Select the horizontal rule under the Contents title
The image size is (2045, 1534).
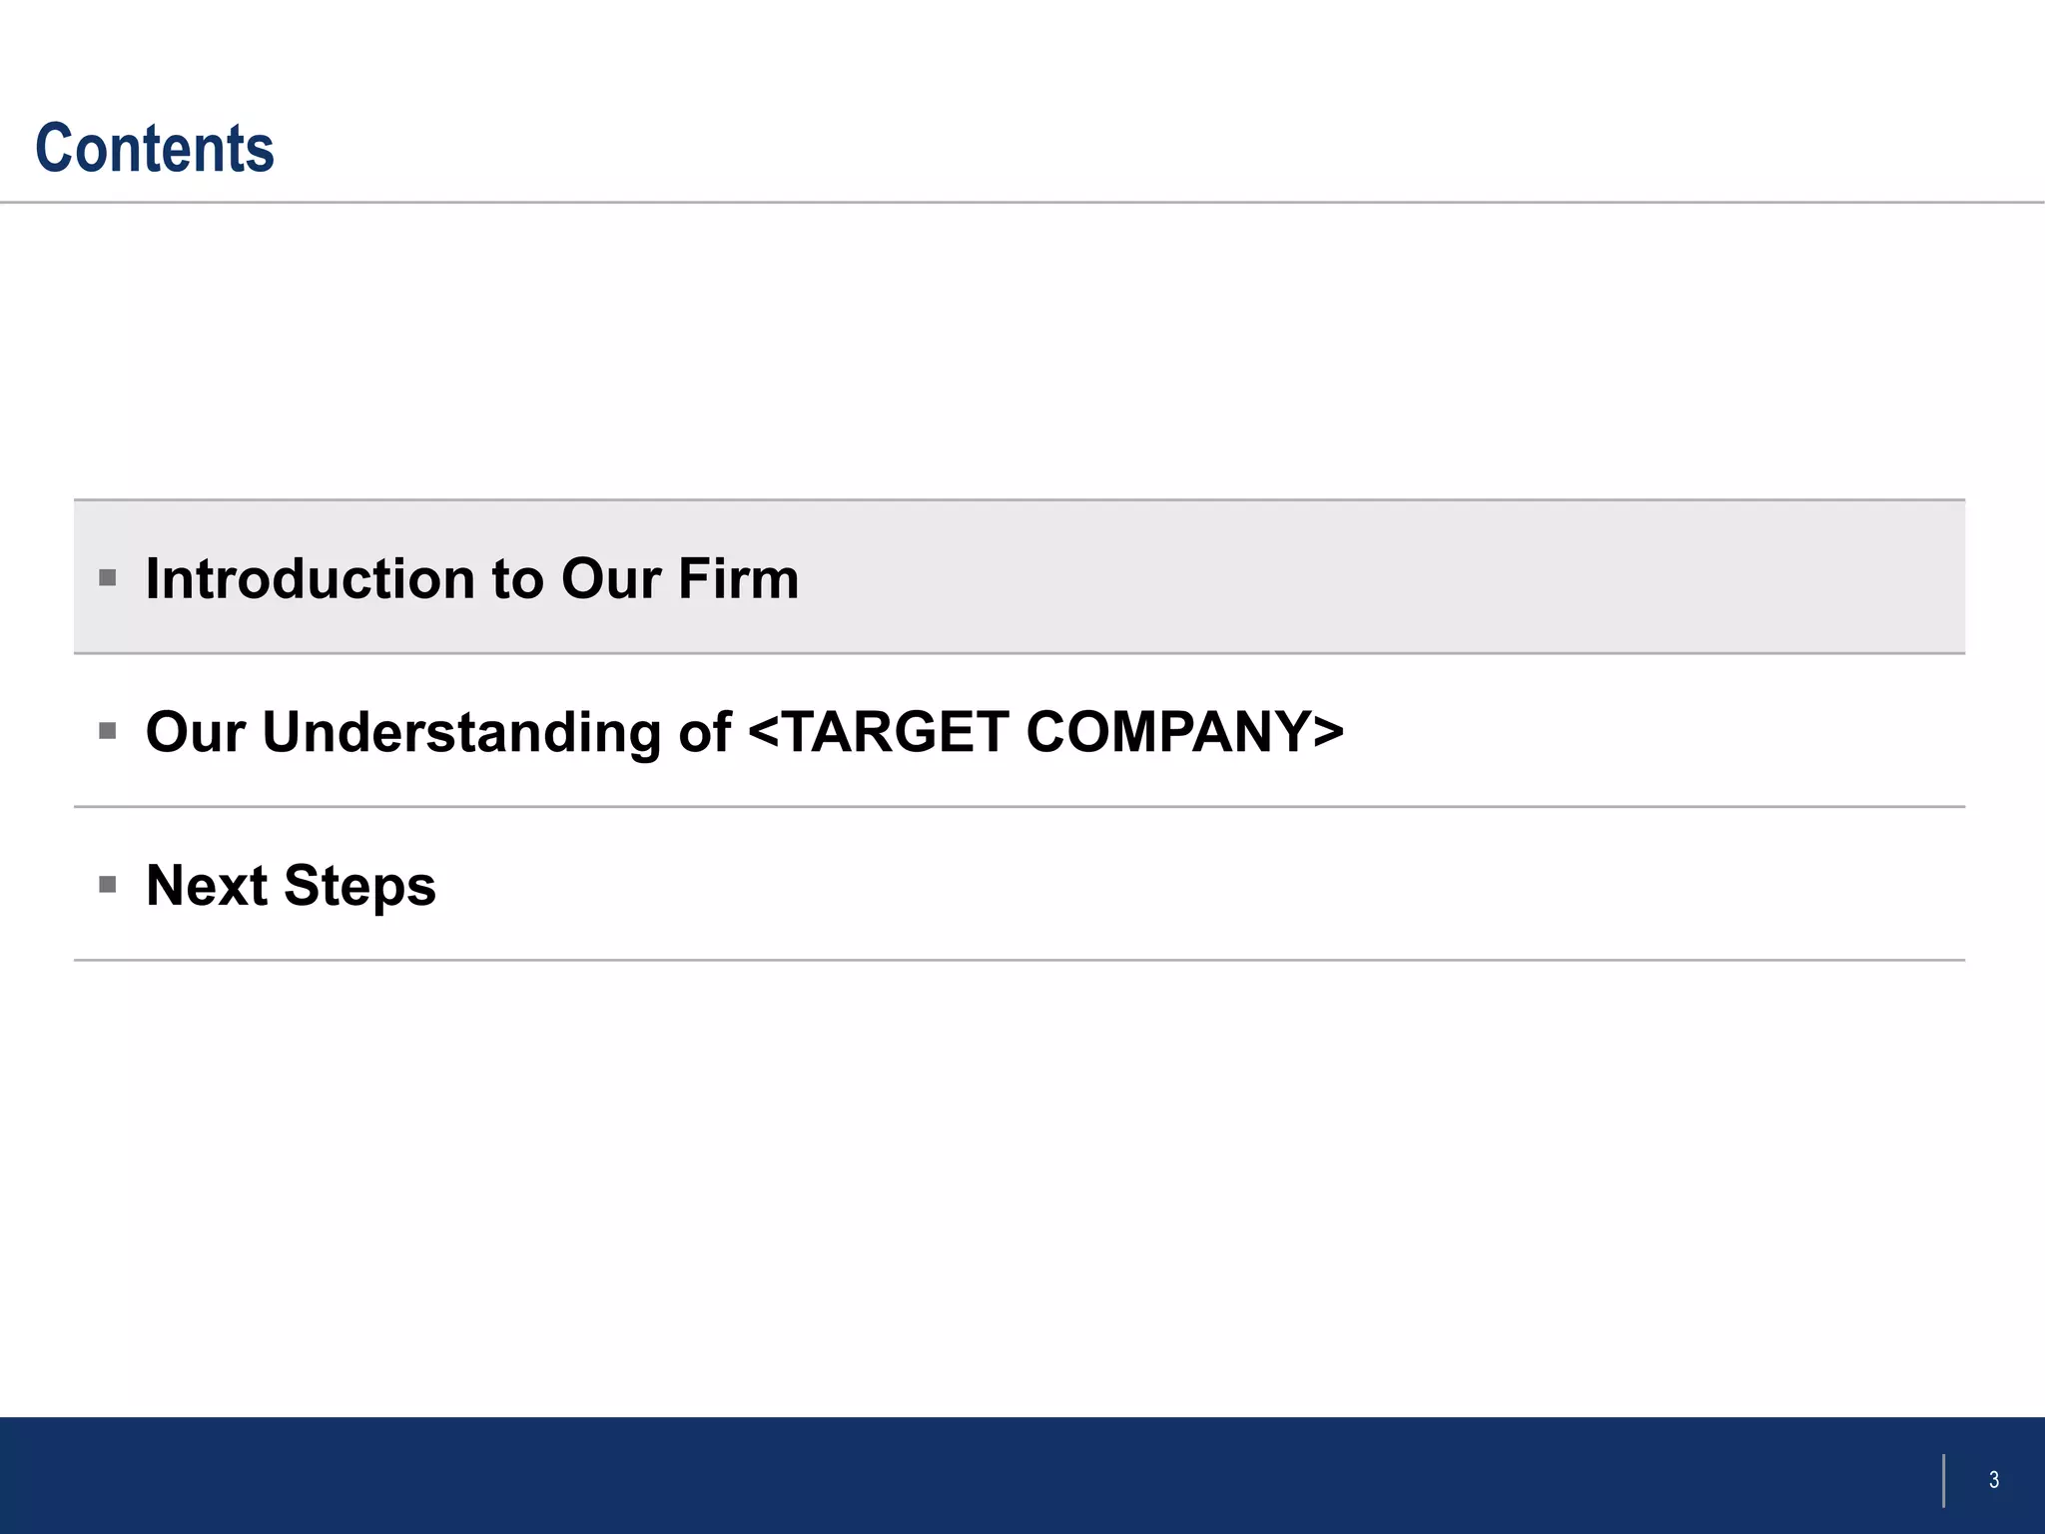click(x=1022, y=203)
